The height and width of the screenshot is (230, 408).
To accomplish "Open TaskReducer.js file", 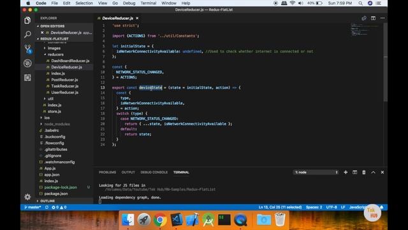I will click(x=65, y=86).
